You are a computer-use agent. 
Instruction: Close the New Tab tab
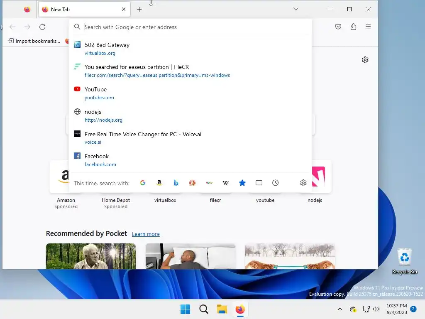[124, 9]
